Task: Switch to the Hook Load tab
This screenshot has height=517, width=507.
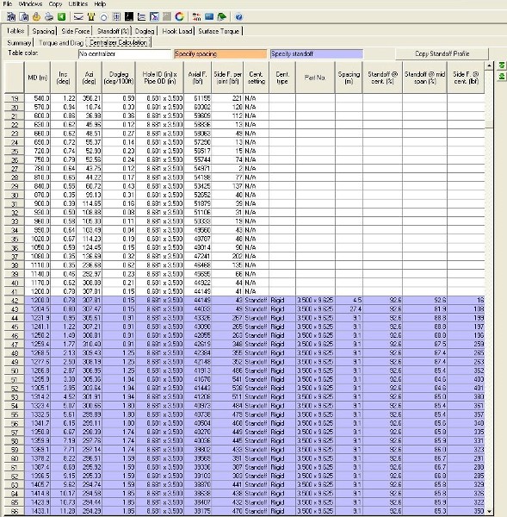Action: click(177, 31)
